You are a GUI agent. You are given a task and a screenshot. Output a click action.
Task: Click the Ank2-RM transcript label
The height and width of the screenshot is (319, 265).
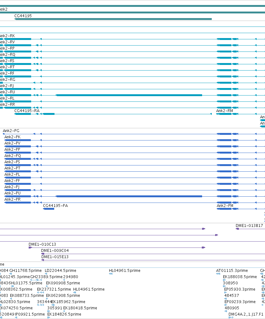click(225, 111)
